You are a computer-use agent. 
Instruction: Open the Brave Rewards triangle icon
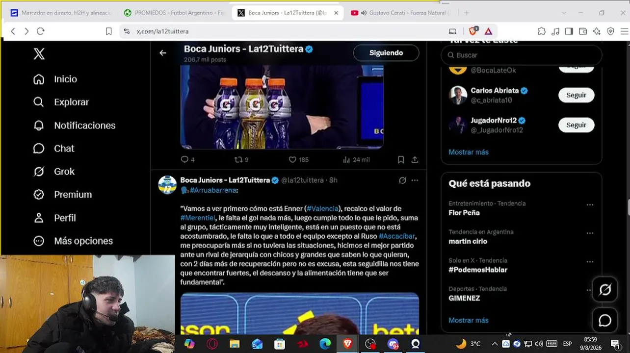click(488, 31)
